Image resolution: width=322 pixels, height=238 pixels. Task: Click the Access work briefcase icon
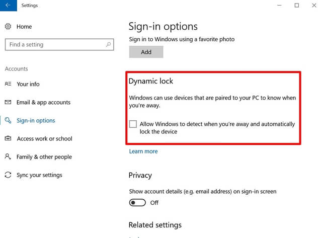click(x=8, y=138)
